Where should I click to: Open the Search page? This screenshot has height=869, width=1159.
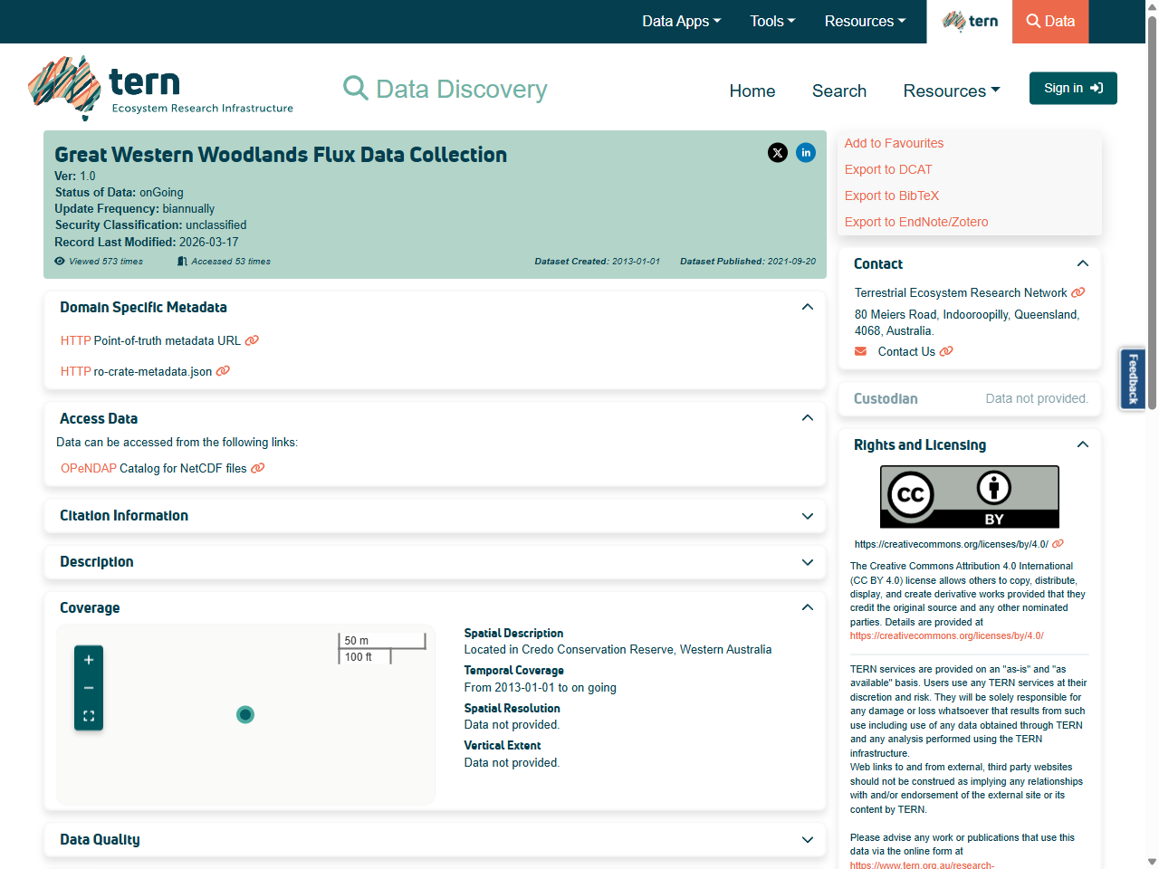click(839, 91)
